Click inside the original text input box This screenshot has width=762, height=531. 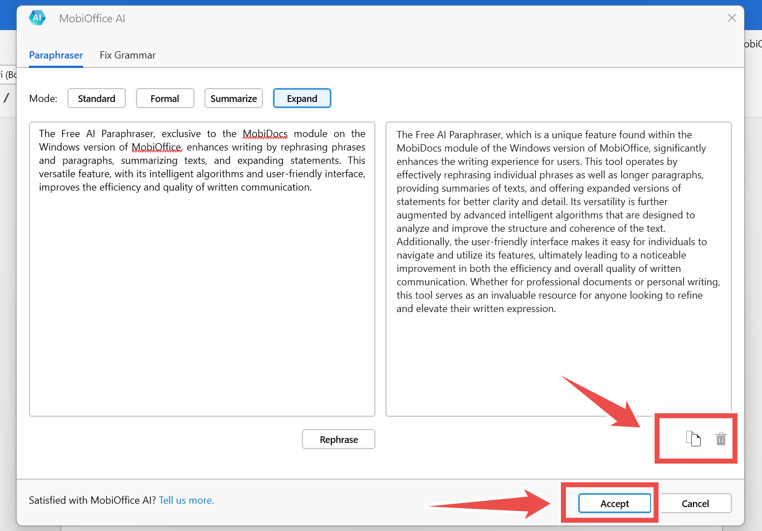pos(202,269)
